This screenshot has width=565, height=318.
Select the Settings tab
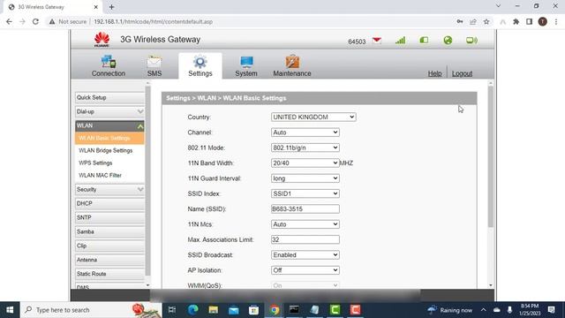tap(200, 66)
